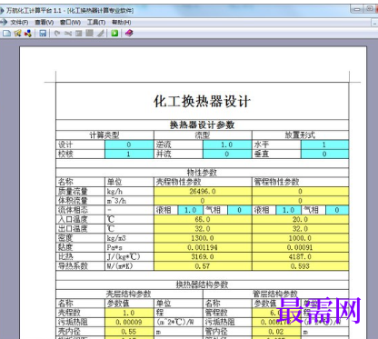The width and height of the screenshot is (378, 339).
Task: Select the 设计 value cell showing 0
Action: coord(129,145)
